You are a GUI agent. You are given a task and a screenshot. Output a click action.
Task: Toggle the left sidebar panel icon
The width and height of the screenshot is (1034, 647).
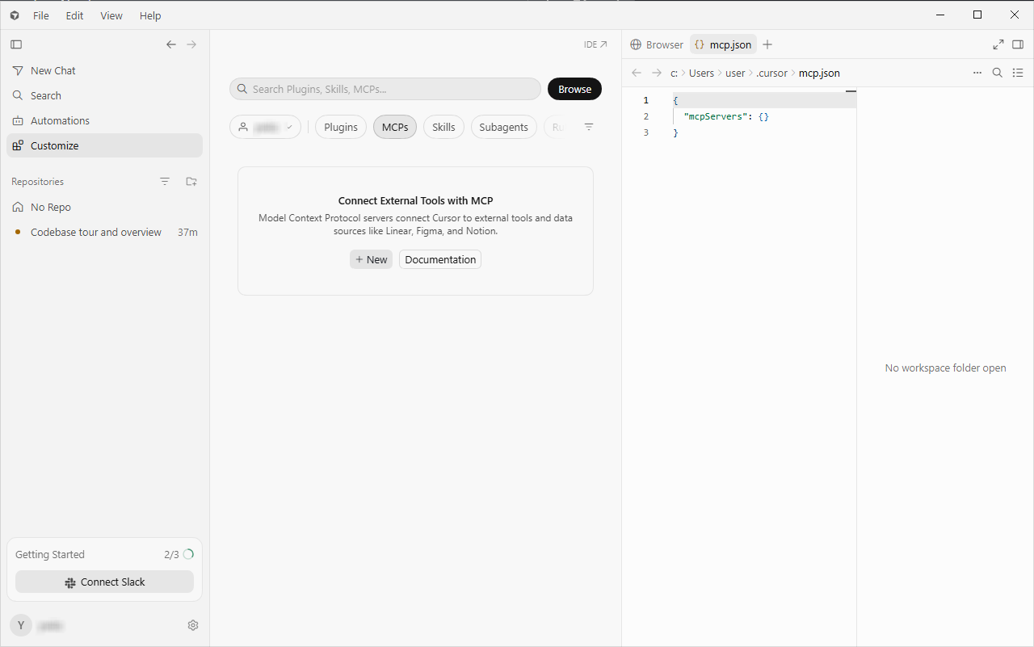[16, 44]
